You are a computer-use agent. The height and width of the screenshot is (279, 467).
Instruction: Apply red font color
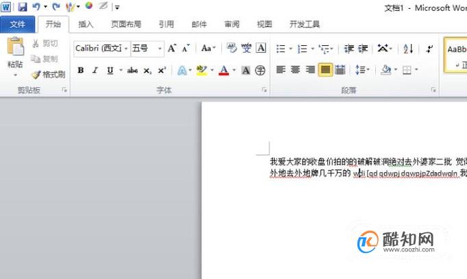(x=224, y=71)
